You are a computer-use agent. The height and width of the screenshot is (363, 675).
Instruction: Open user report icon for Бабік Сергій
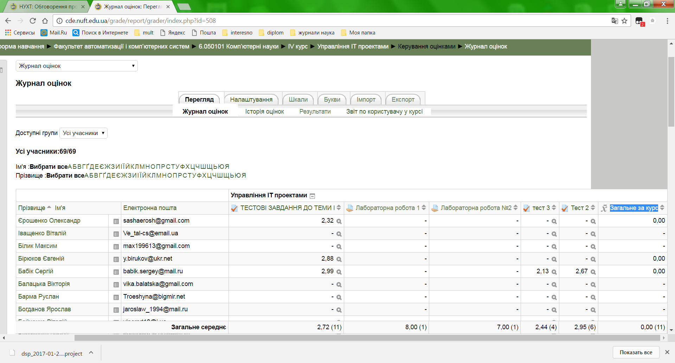point(116,272)
